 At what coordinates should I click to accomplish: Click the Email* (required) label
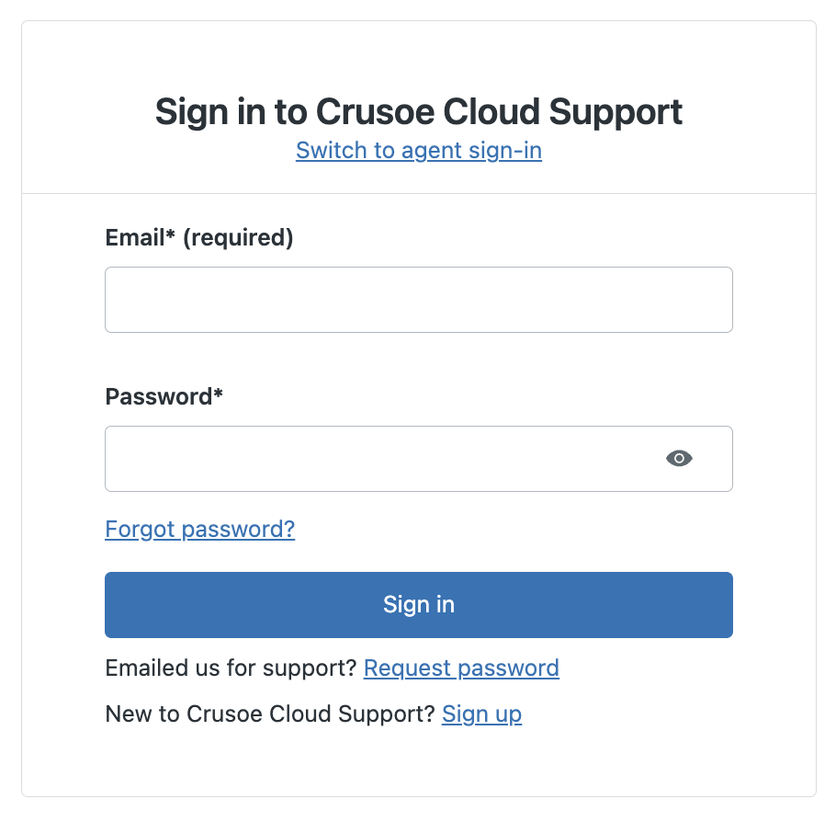[x=198, y=237]
